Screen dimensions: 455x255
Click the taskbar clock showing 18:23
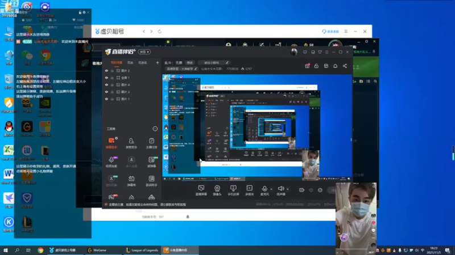coord(433,250)
